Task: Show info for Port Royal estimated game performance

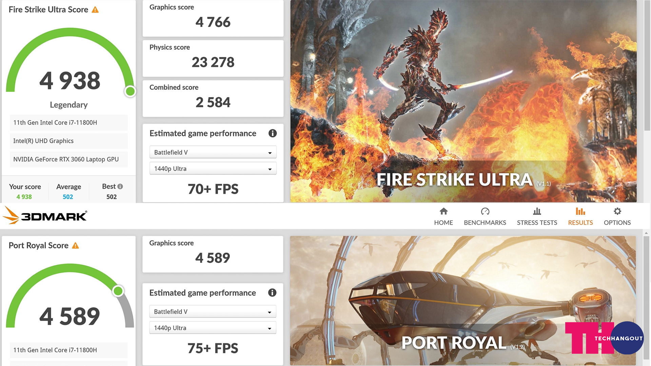Action: coord(272,292)
